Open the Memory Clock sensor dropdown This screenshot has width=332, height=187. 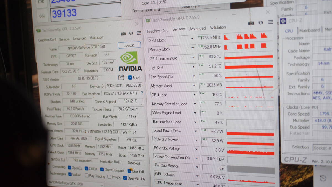tap(193, 48)
